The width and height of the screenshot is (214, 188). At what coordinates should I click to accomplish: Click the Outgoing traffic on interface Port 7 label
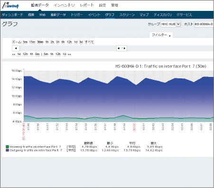click(x=36, y=150)
